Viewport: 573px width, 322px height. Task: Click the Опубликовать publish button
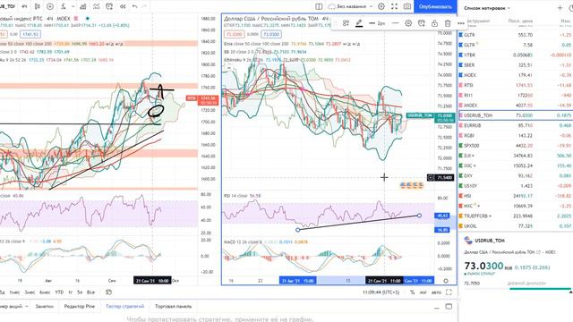click(435, 6)
